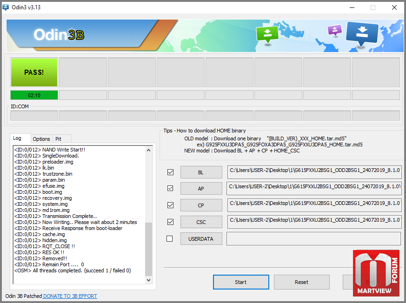Select 'Receive Response from boot-loader' log line
This screenshot has height=303, width=406.
pos(68,228)
